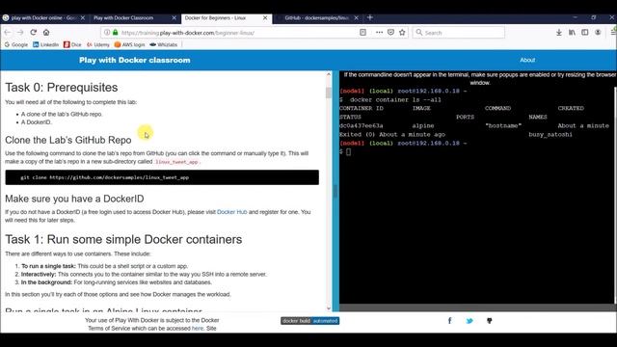Open the LinkedIn bookmark

pos(45,45)
